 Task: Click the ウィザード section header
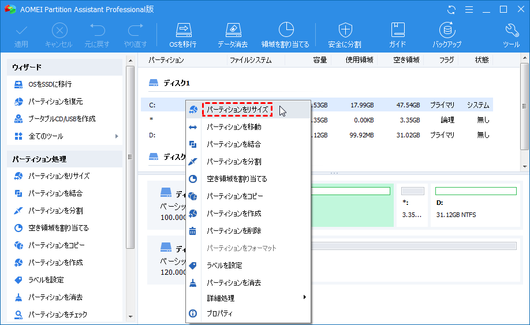[x=64, y=67]
